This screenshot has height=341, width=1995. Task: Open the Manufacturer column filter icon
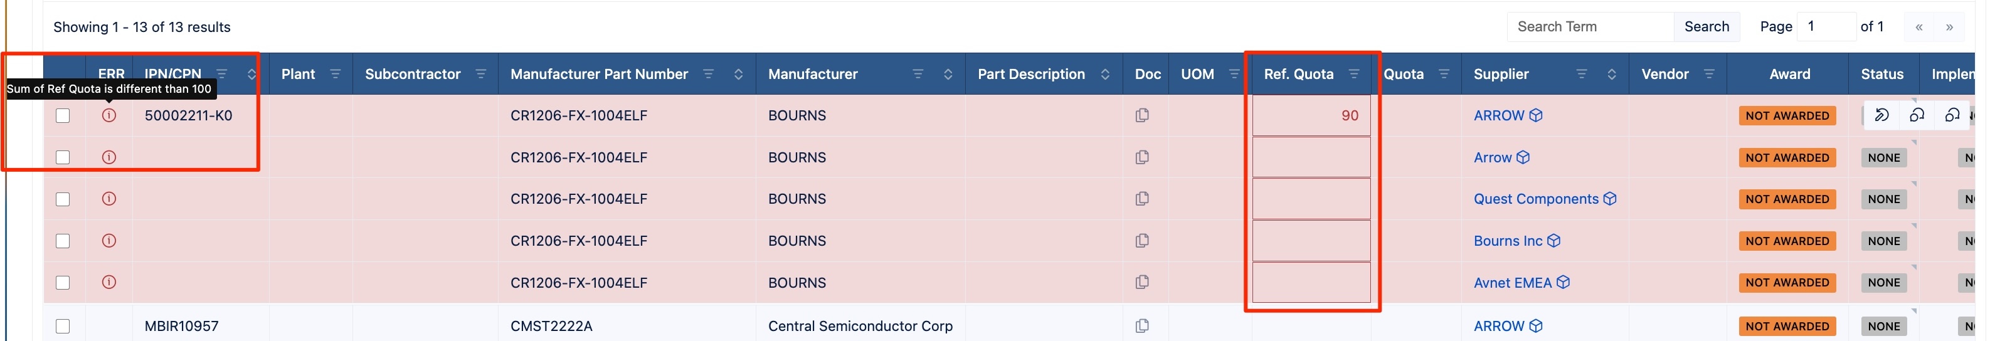click(x=918, y=74)
